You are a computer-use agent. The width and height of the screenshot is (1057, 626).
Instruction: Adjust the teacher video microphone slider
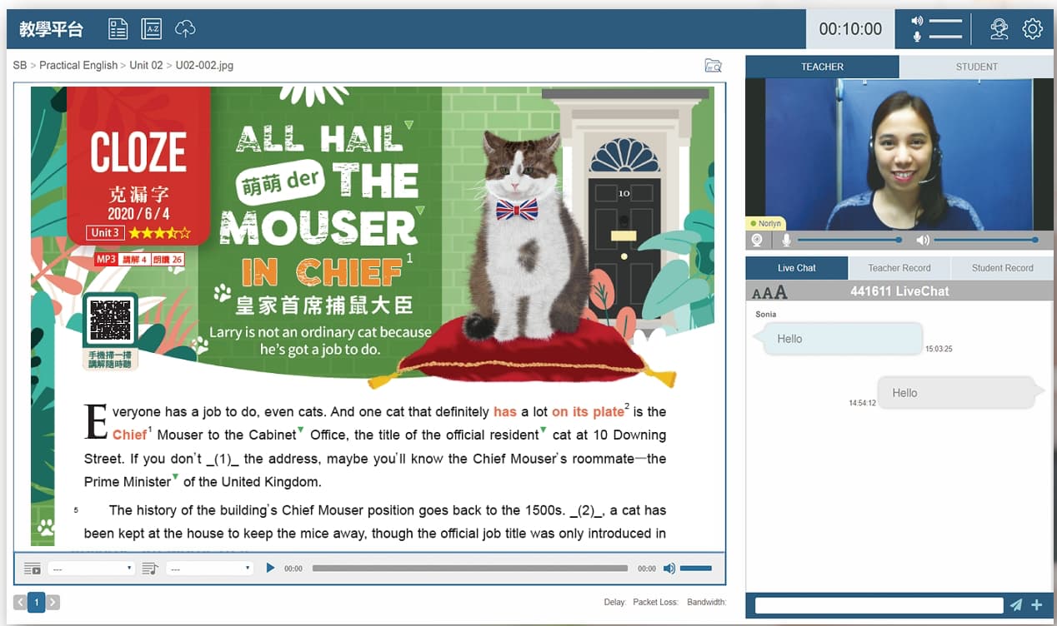click(x=849, y=241)
